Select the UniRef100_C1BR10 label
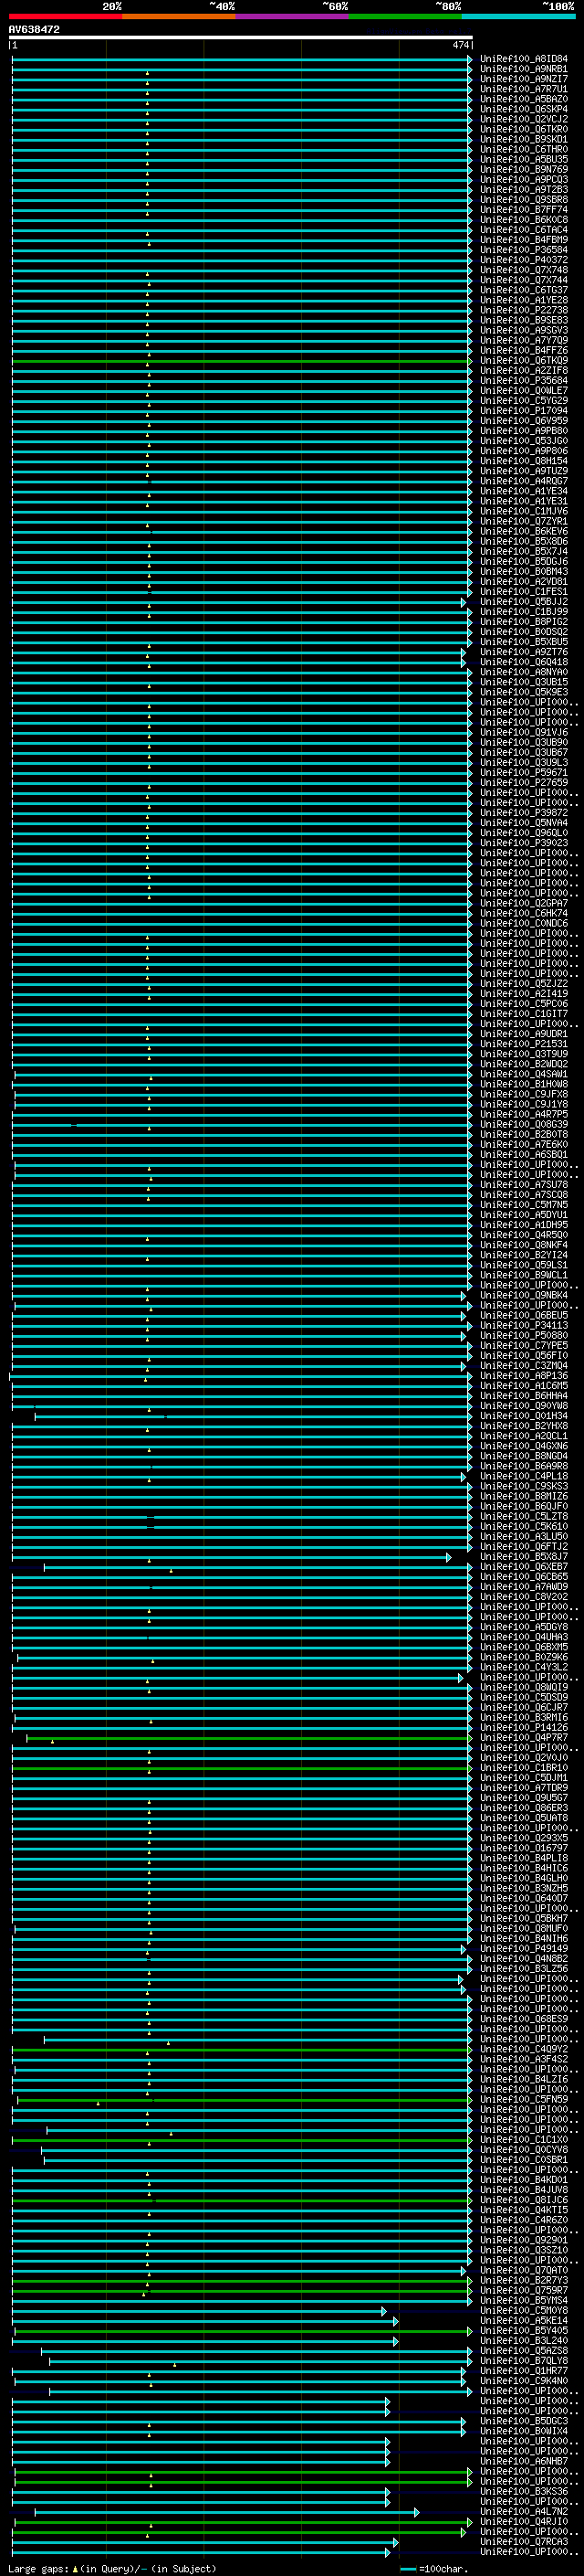Image resolution: width=584 pixels, height=2576 pixels. 524,1767
